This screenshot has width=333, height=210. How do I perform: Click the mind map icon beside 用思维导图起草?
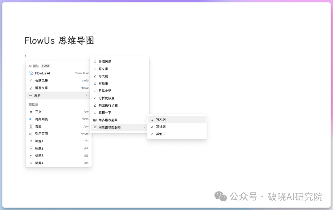tap(95, 127)
